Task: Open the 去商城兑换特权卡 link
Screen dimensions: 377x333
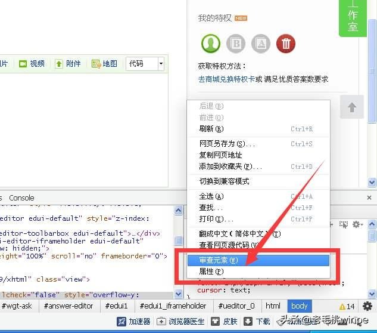Action: coord(226,79)
